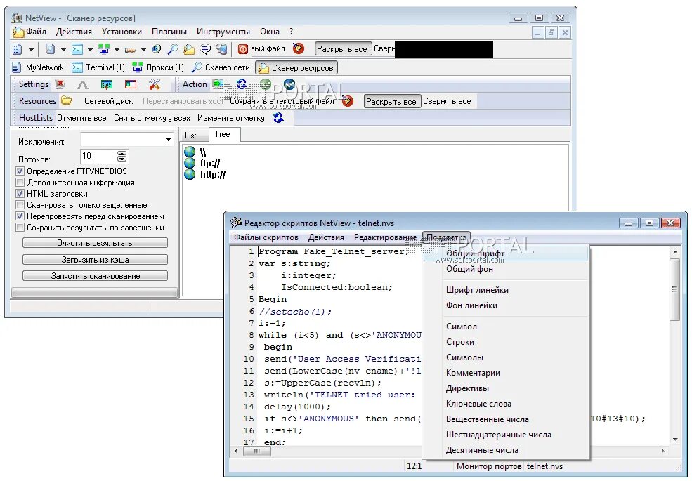Enable Сканировать только выделенные checkbox
The image size is (692, 481).
[x=20, y=205]
